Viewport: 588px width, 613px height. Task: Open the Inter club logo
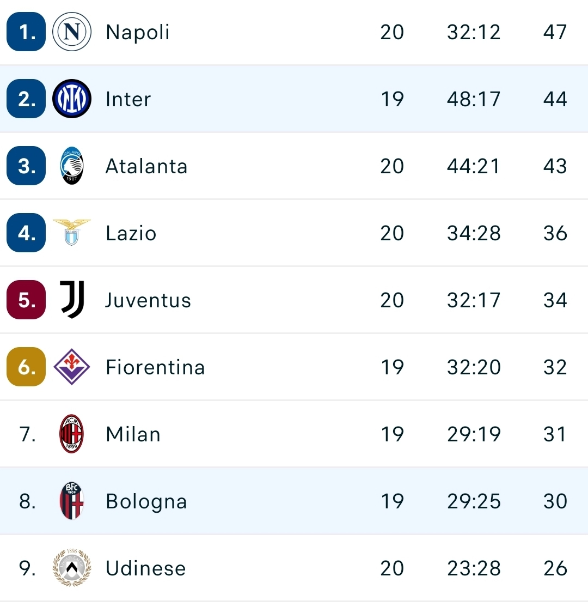coord(72,99)
